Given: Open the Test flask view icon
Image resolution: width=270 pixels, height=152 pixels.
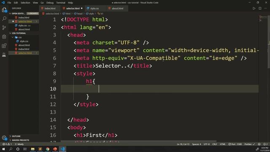Looking at the screenshot, I should [x=4, y=54].
